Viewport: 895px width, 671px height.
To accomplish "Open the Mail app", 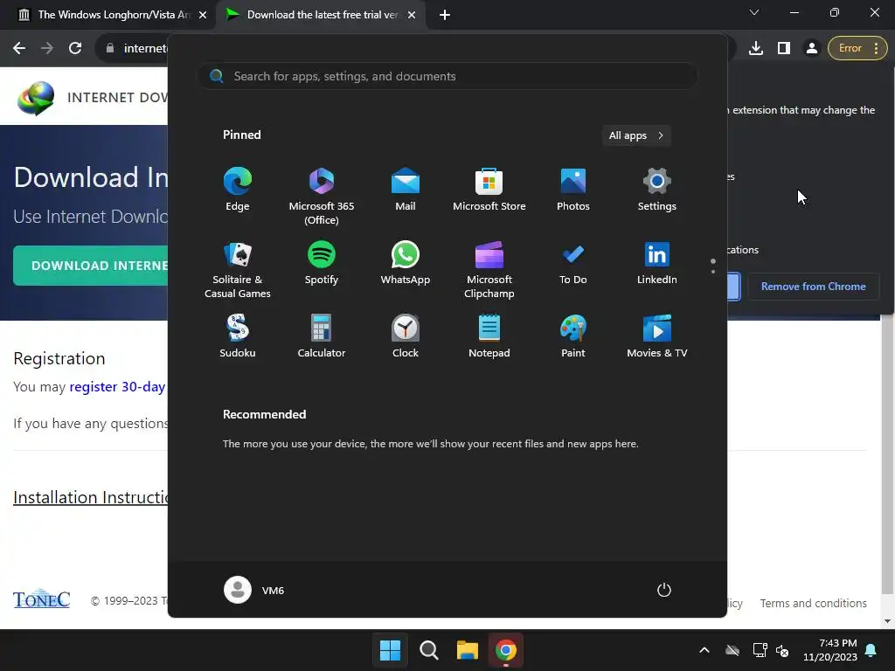I will coord(406,190).
